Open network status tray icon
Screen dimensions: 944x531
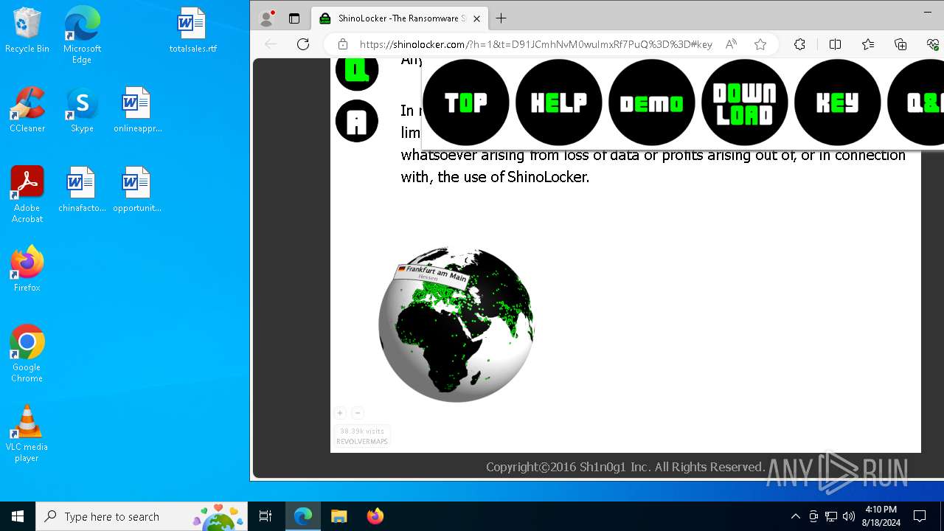pyautogui.click(x=831, y=516)
